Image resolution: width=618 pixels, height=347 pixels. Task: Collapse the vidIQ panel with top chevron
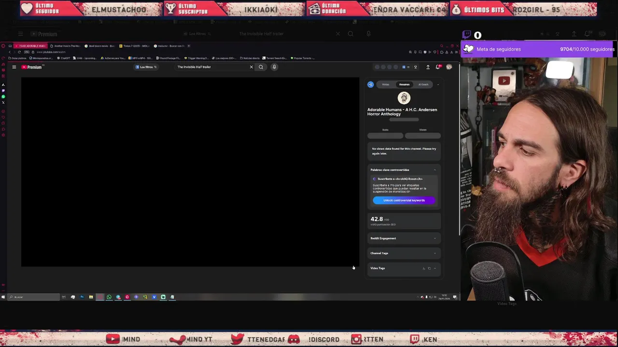coord(438,84)
